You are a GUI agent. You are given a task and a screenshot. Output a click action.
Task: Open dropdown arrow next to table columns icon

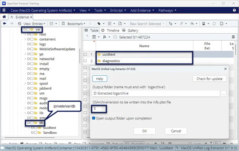click(99, 37)
